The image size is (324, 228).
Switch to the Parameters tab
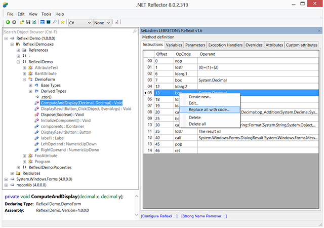pyautogui.click(x=195, y=45)
